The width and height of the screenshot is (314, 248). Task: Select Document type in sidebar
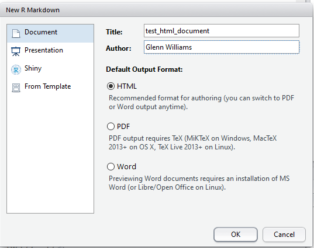pyautogui.click(x=50, y=33)
